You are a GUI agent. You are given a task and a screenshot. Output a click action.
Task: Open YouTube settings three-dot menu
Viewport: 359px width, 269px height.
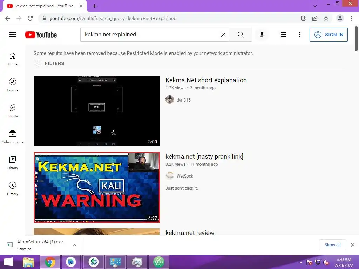[x=299, y=35]
